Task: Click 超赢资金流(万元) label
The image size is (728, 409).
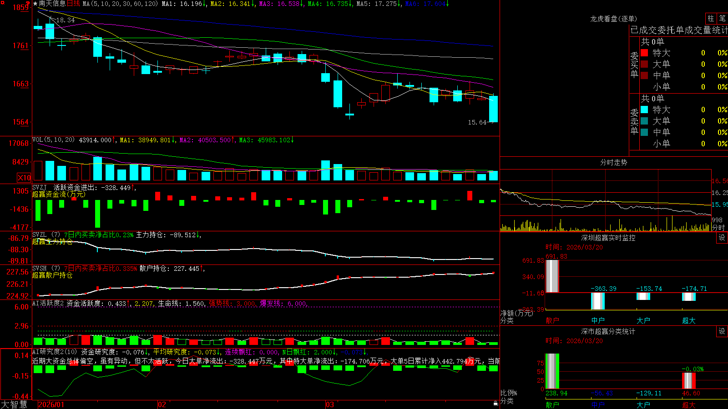Action: 59,194
